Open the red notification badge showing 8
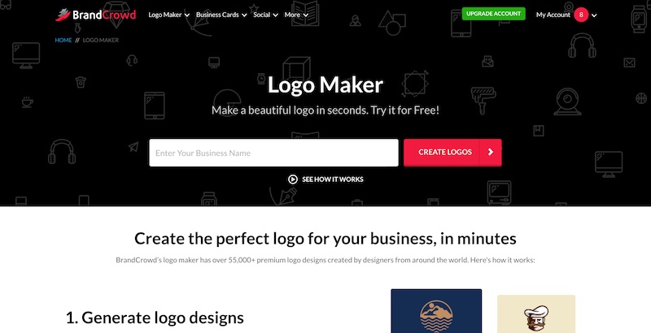This screenshot has height=333, width=651. coord(581,15)
